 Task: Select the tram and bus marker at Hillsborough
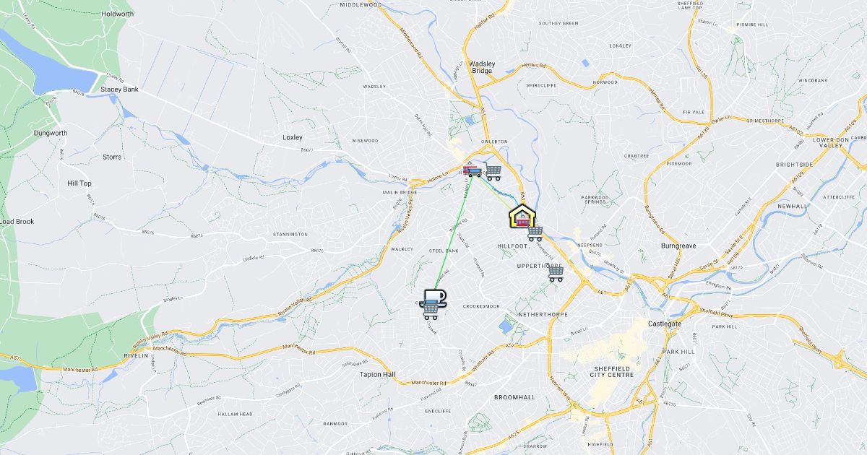click(x=473, y=171)
